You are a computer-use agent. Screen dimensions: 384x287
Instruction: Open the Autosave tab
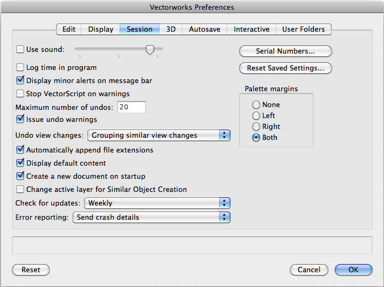click(x=205, y=30)
